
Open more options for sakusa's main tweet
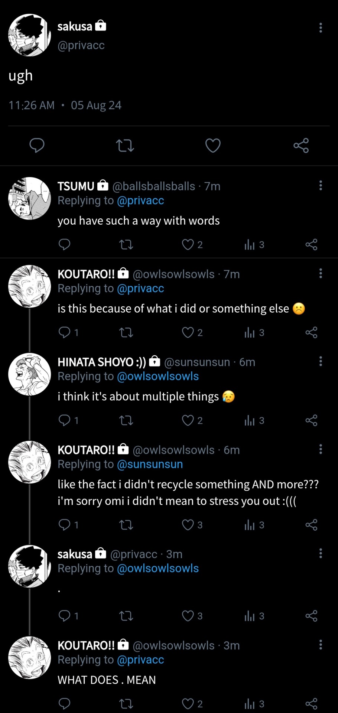pyautogui.click(x=321, y=28)
